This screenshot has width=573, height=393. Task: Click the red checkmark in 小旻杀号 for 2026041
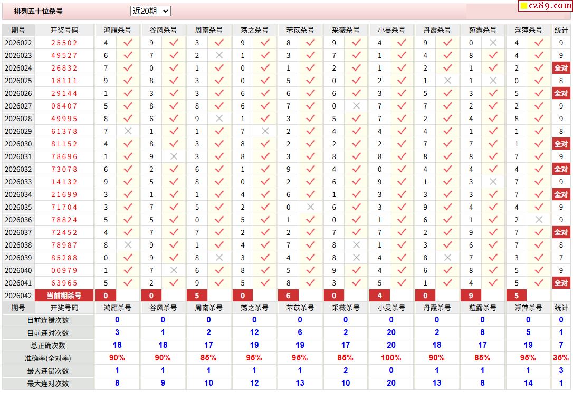(x=402, y=283)
